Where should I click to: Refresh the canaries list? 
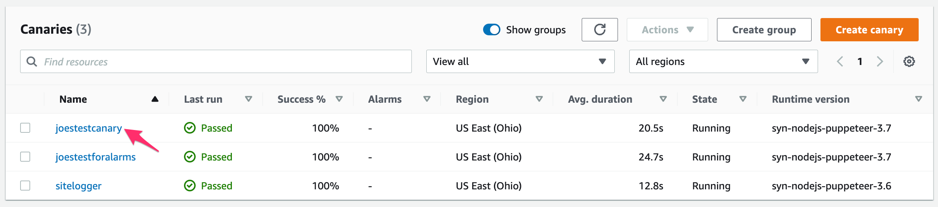pos(599,30)
